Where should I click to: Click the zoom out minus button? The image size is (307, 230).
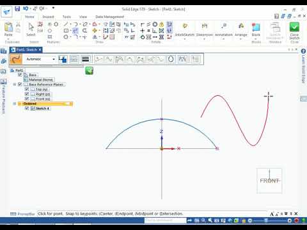pos(250,220)
